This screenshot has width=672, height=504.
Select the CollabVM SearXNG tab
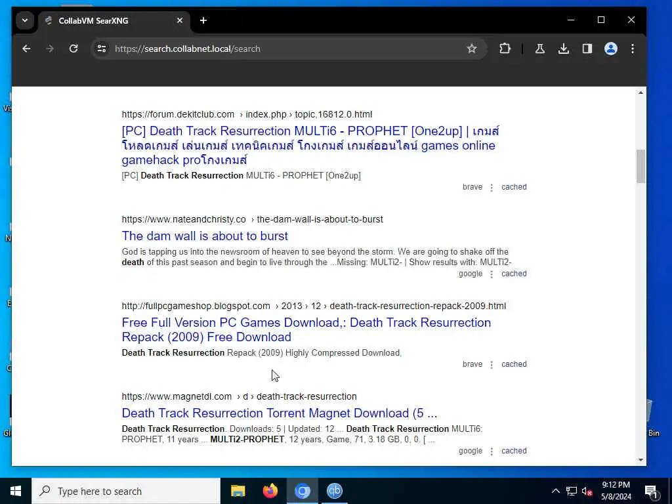tap(114, 20)
